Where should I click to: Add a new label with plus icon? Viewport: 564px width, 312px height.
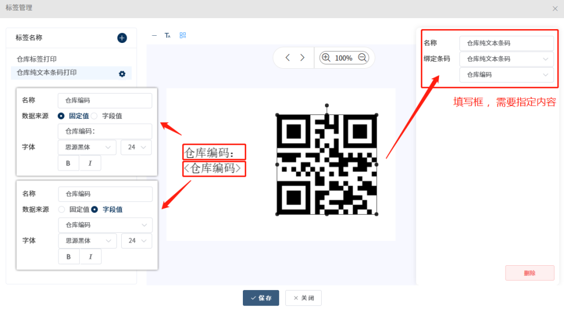click(122, 38)
